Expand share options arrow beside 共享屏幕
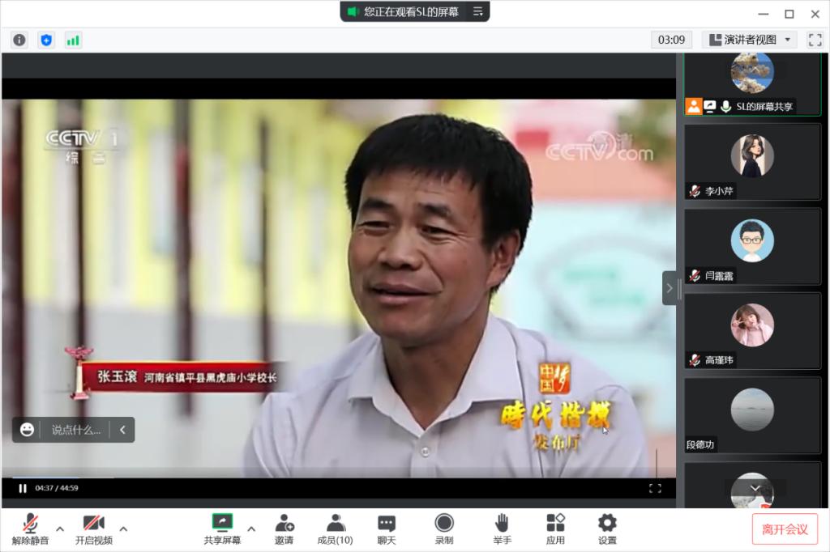 coord(251,529)
